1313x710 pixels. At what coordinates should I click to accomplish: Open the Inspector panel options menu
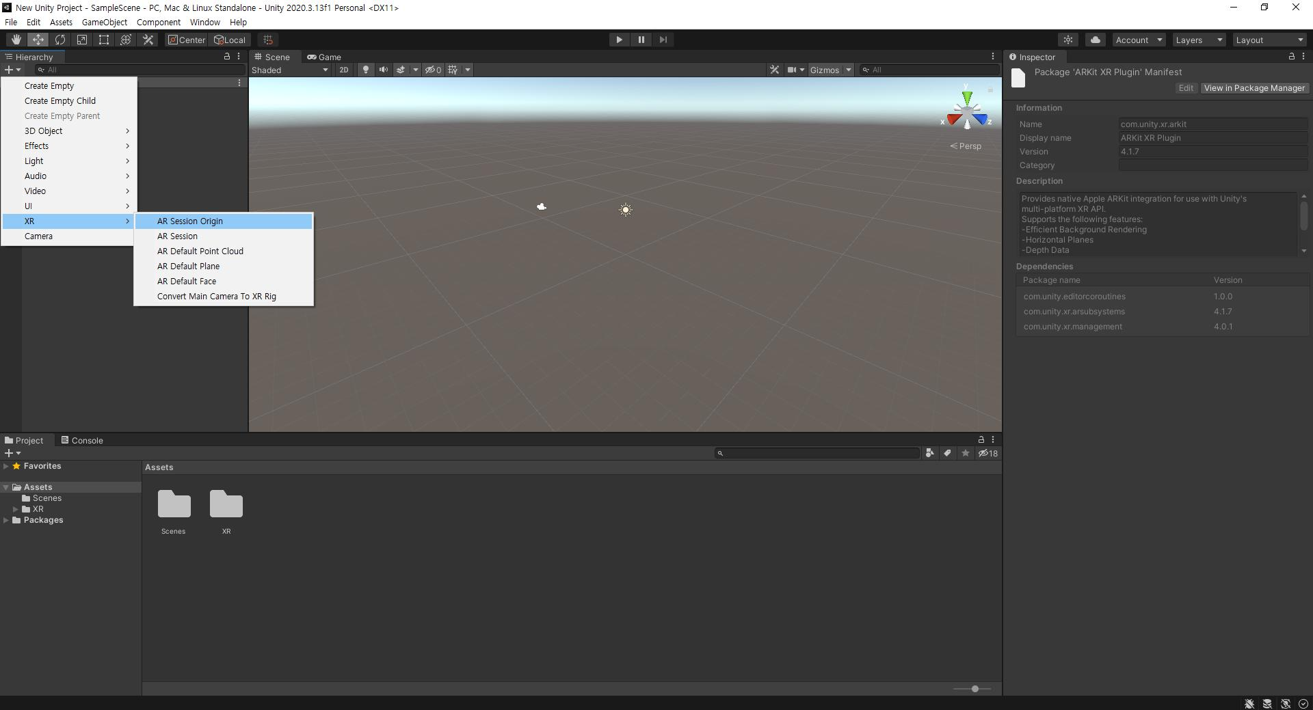[x=1303, y=57]
